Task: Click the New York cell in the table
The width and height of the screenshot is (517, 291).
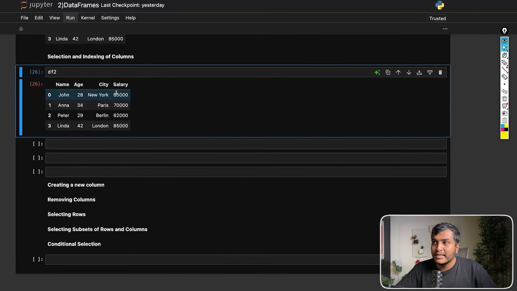Action: click(98, 95)
